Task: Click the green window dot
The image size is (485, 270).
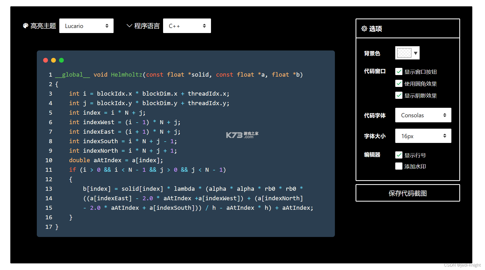Action: (x=61, y=60)
